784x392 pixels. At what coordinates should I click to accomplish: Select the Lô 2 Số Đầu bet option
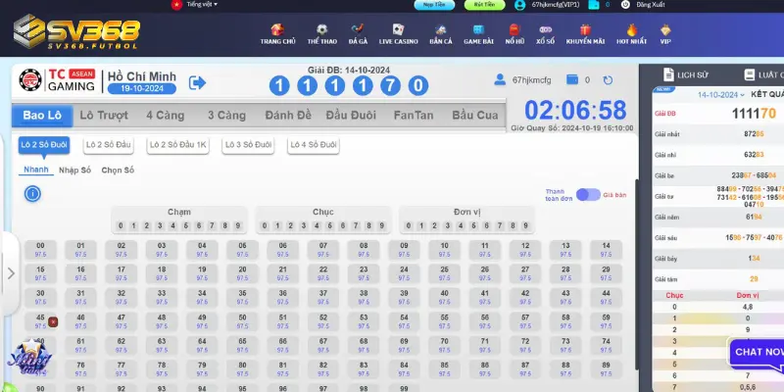108,145
